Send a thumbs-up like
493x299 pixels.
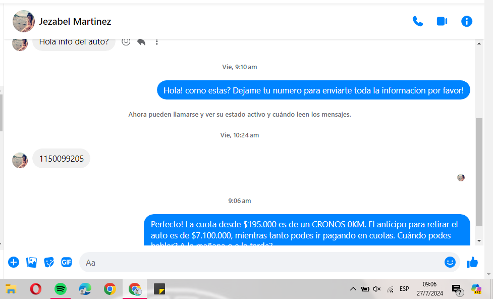click(x=472, y=262)
